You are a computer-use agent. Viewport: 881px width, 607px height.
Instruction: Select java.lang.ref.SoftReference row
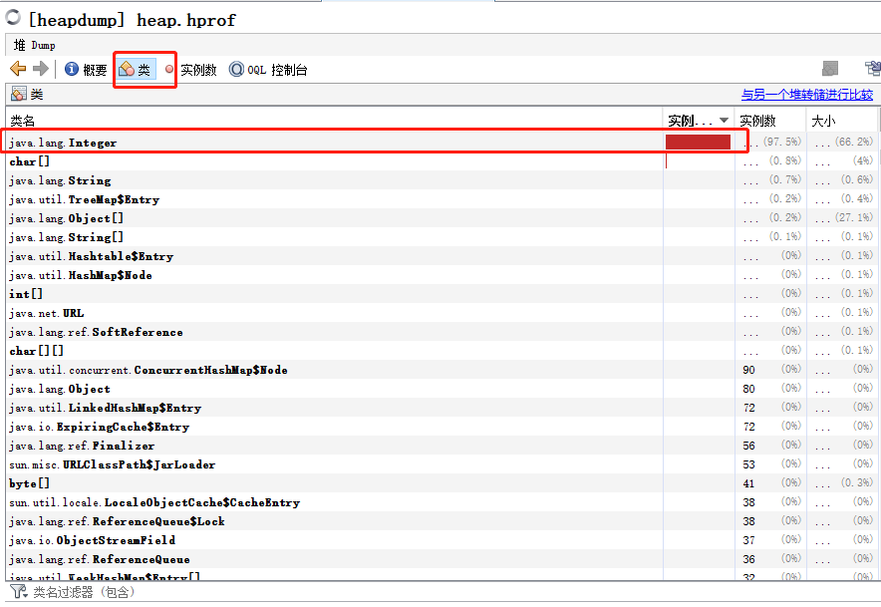(441, 332)
